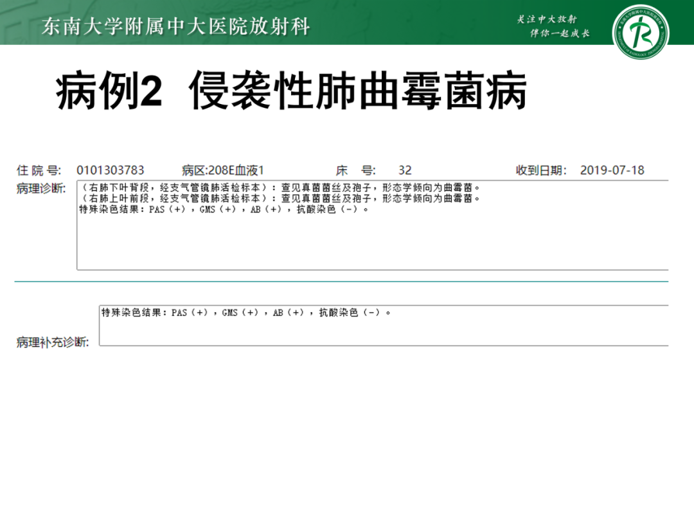
Task: Select the received date 2019-07-18
Action: 612,170
